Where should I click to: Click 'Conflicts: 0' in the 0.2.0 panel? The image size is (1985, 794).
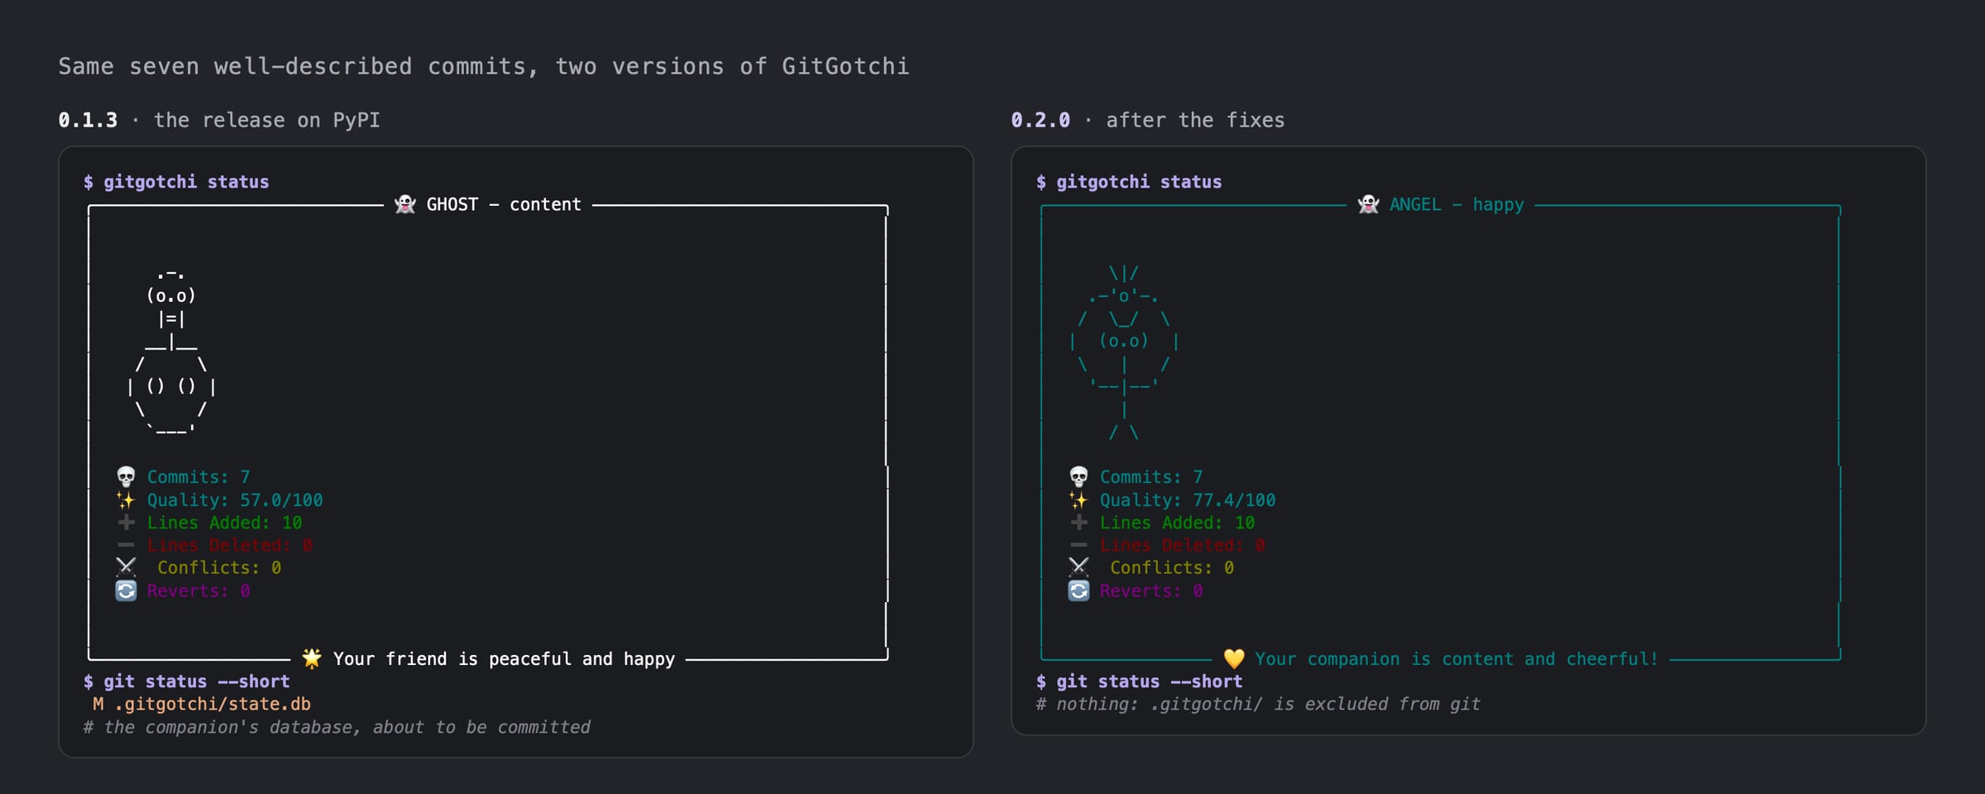pos(1172,568)
